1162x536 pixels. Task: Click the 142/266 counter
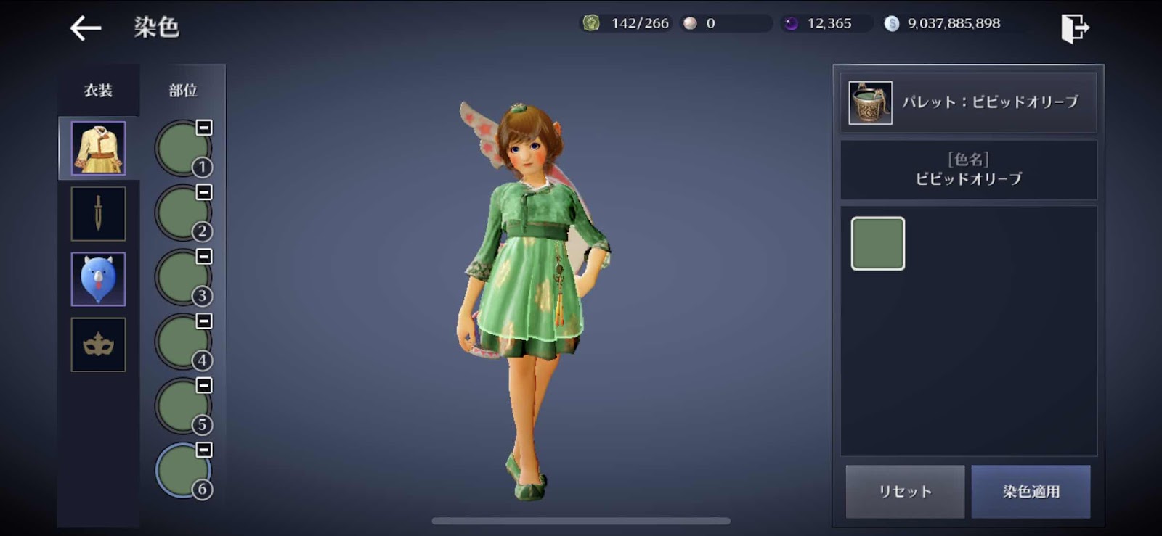tap(640, 23)
